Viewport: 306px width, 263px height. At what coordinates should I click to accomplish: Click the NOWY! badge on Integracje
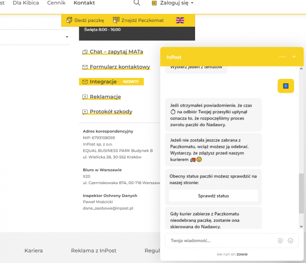pos(131,82)
